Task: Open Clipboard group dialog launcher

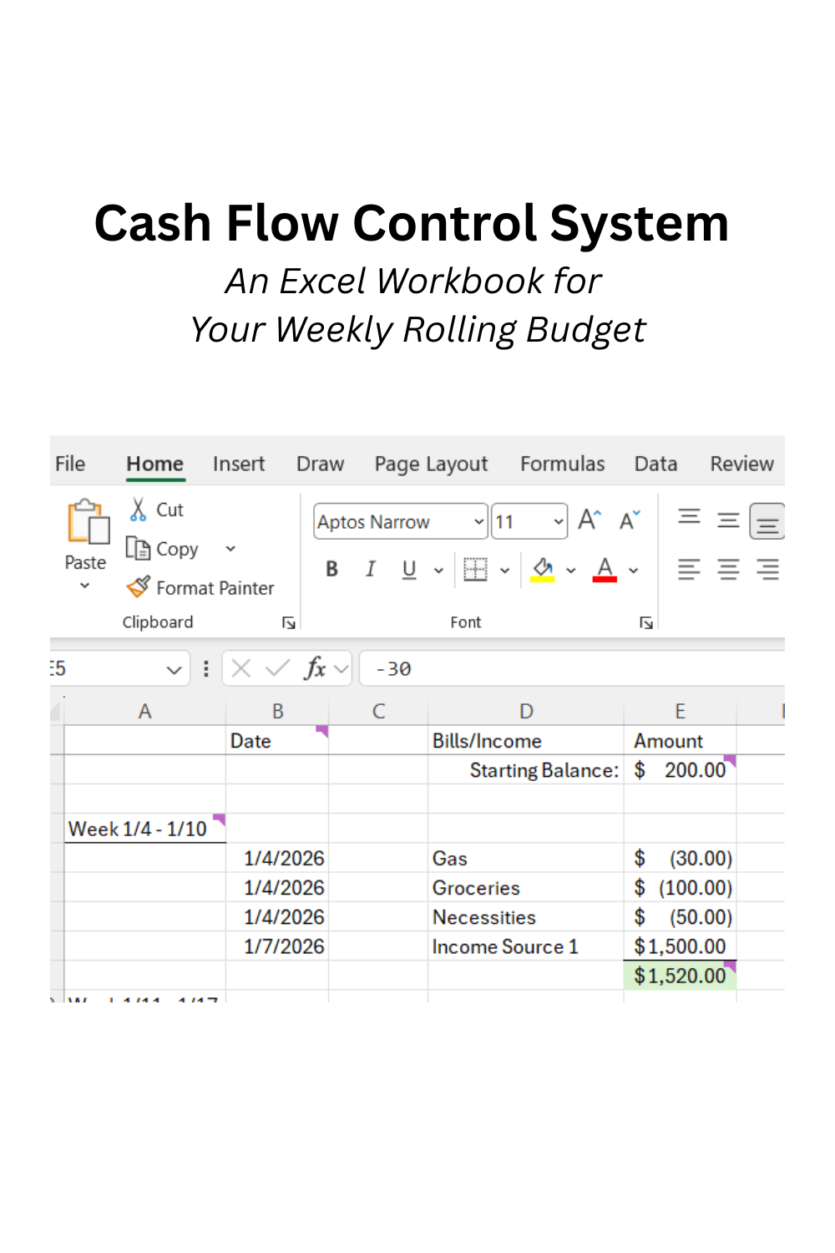Action: (x=288, y=622)
